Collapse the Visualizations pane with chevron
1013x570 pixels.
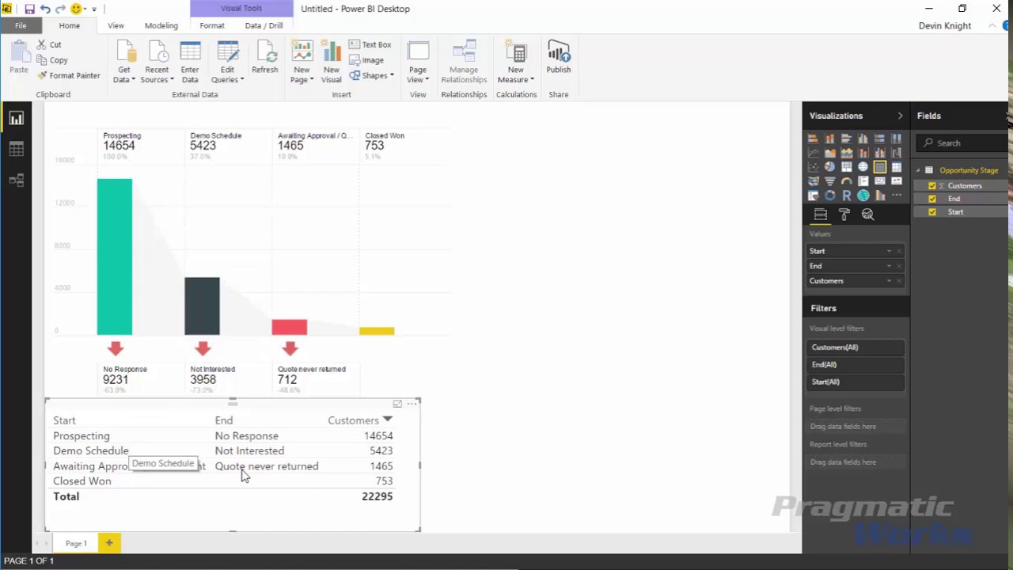(x=900, y=116)
